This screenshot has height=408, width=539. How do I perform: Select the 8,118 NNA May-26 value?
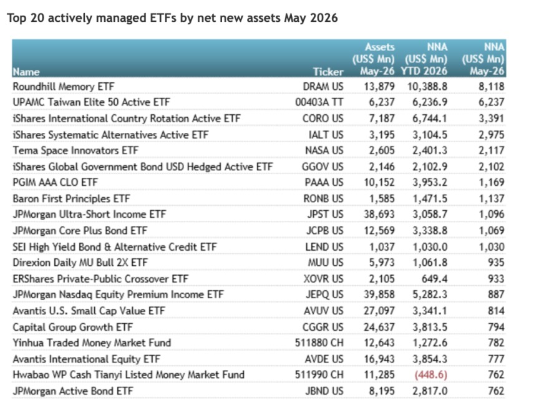click(x=491, y=86)
